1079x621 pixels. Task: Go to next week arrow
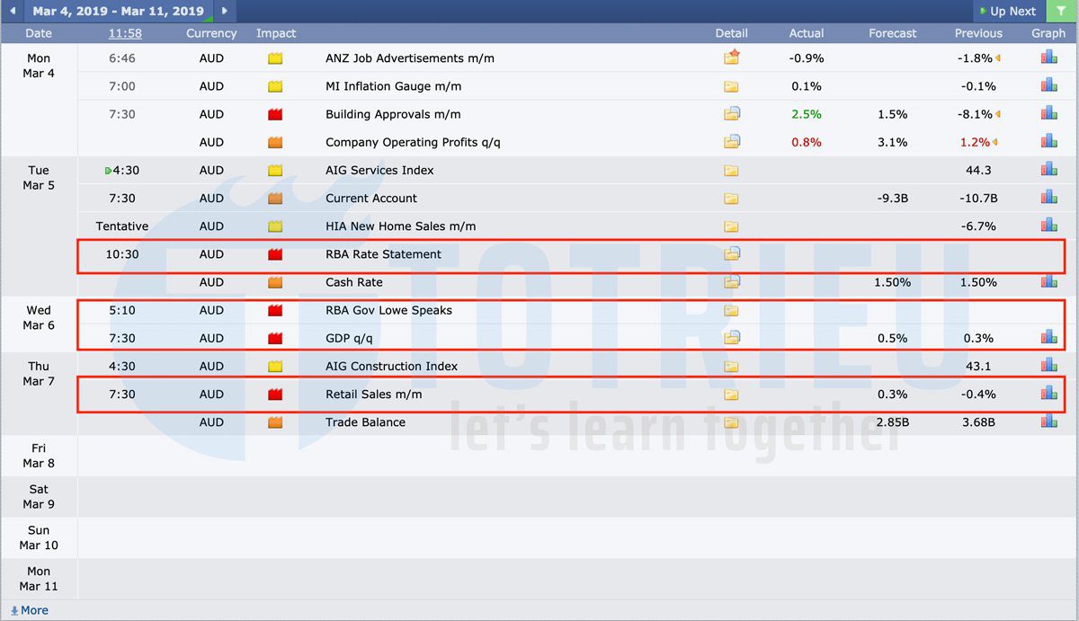tap(225, 11)
